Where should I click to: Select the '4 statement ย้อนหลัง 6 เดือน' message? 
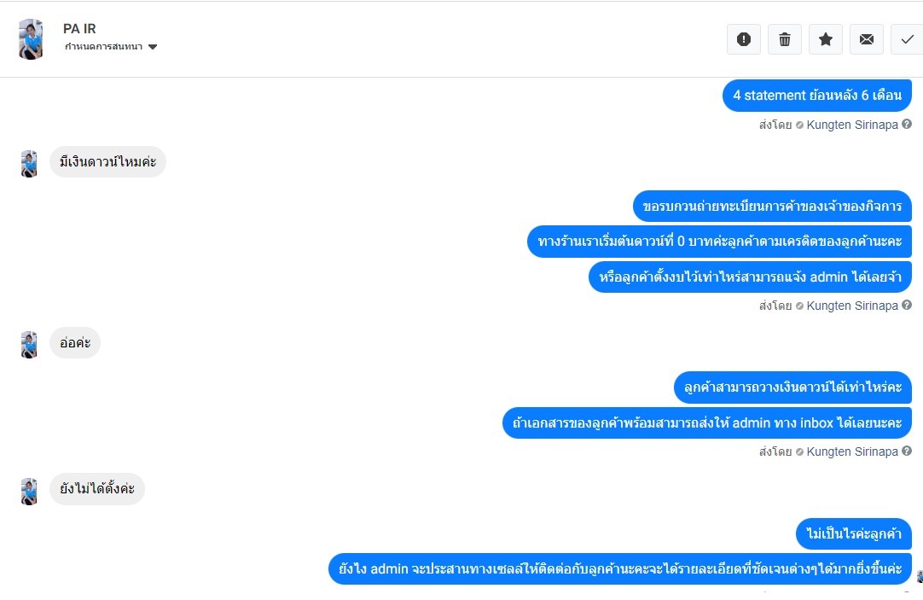click(x=816, y=96)
